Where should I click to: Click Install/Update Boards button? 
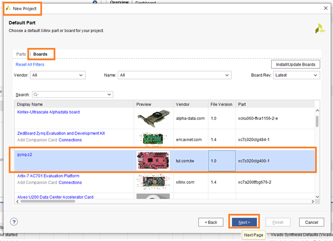(295, 65)
